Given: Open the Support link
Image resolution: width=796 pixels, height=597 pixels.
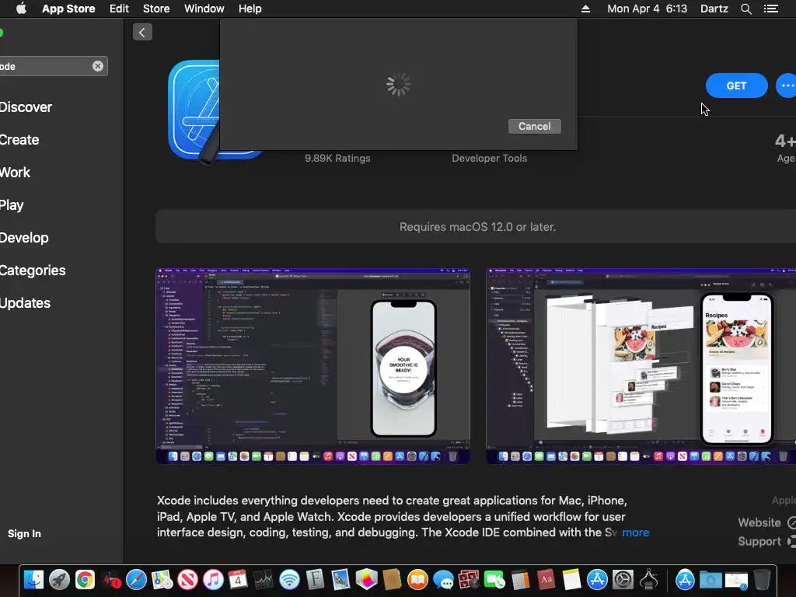Looking at the screenshot, I should 759,542.
